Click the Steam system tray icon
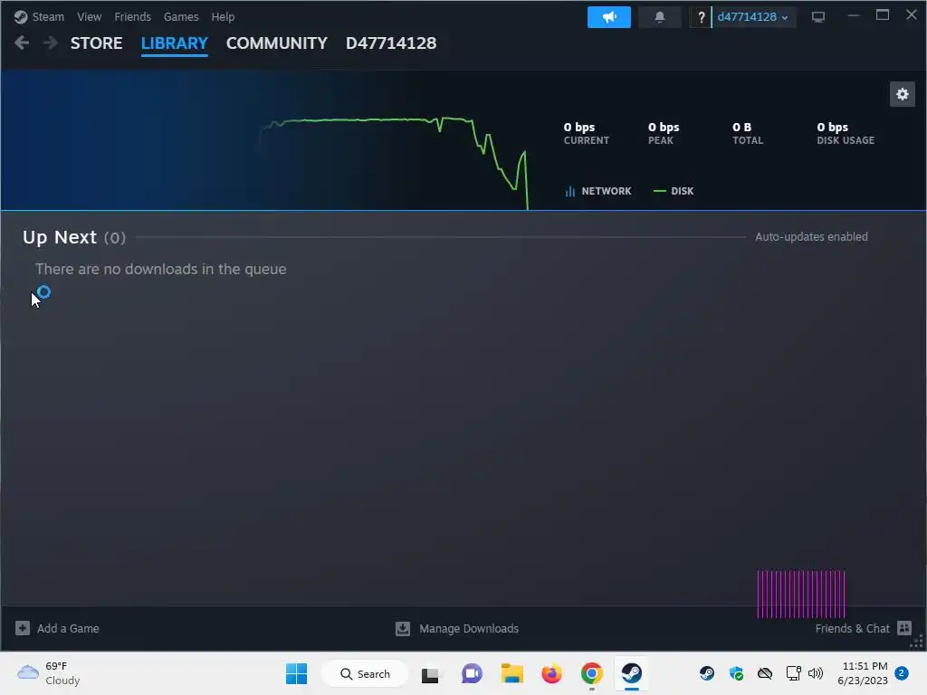Image resolution: width=927 pixels, height=695 pixels. pyautogui.click(x=706, y=673)
